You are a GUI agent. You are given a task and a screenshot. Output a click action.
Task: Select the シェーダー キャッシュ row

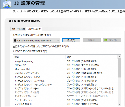65,100
